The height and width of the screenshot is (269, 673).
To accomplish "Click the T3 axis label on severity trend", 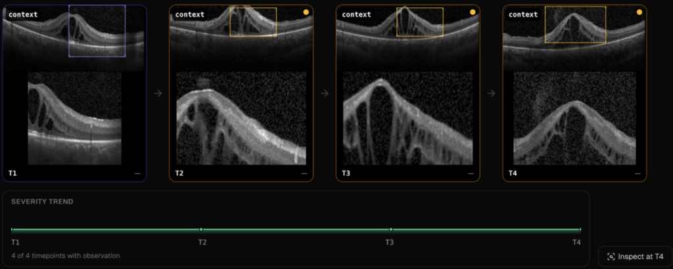I will tap(389, 243).
